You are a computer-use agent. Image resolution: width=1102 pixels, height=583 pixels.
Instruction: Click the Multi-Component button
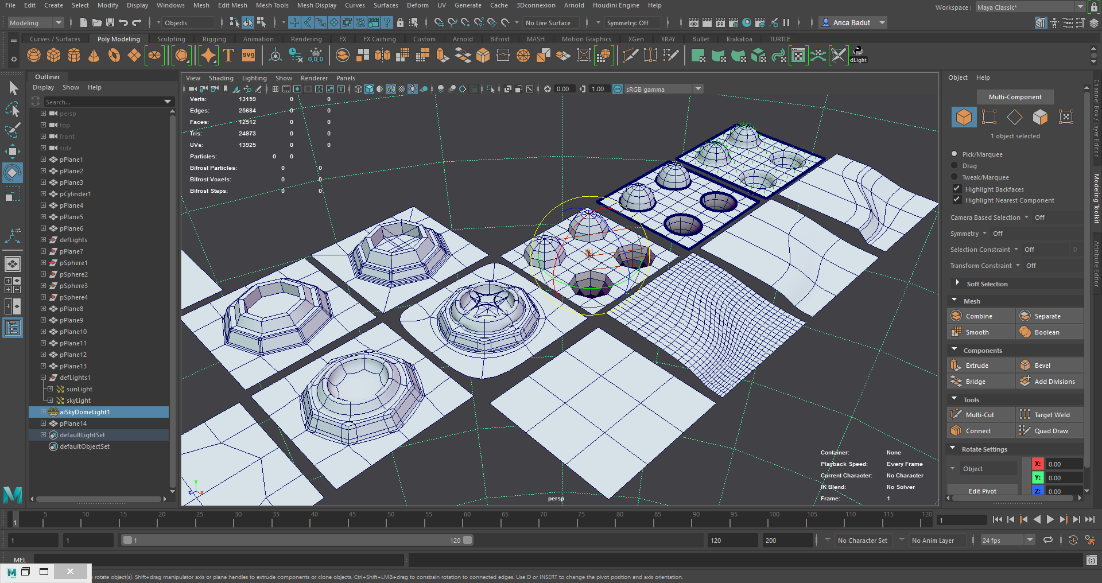coord(1015,97)
